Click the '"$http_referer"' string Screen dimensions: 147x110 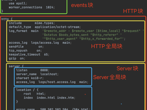pyautogui.click(x=104, y=35)
